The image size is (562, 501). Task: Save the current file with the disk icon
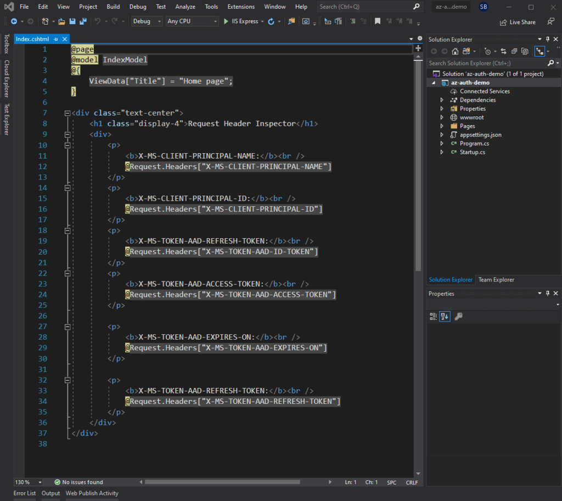click(x=72, y=21)
